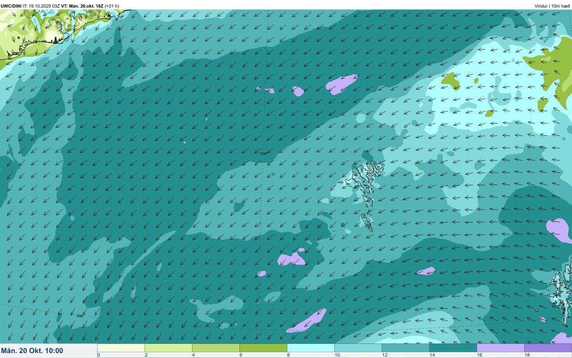Image resolution: width=572 pixels, height=358 pixels.
Task: Click the dark teal 14–16 legend swatch
Action: tap(453, 348)
